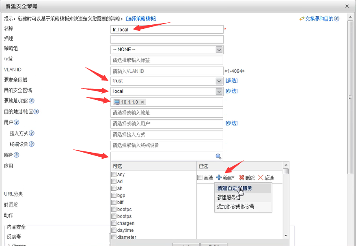Click the service panel scroll-up arrow
Image resolution: width=356 pixels, height=246 pixels.
tap(286, 165)
